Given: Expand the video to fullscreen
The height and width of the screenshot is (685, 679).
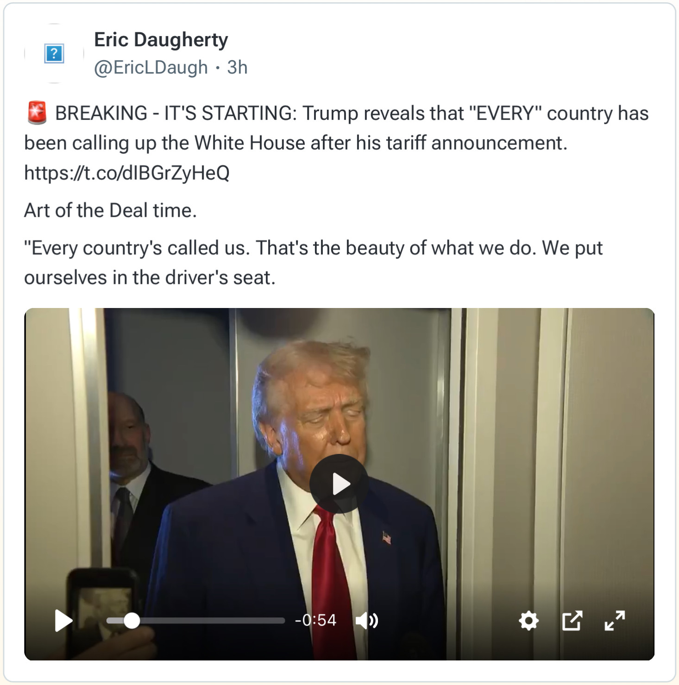Looking at the screenshot, I should click(615, 621).
